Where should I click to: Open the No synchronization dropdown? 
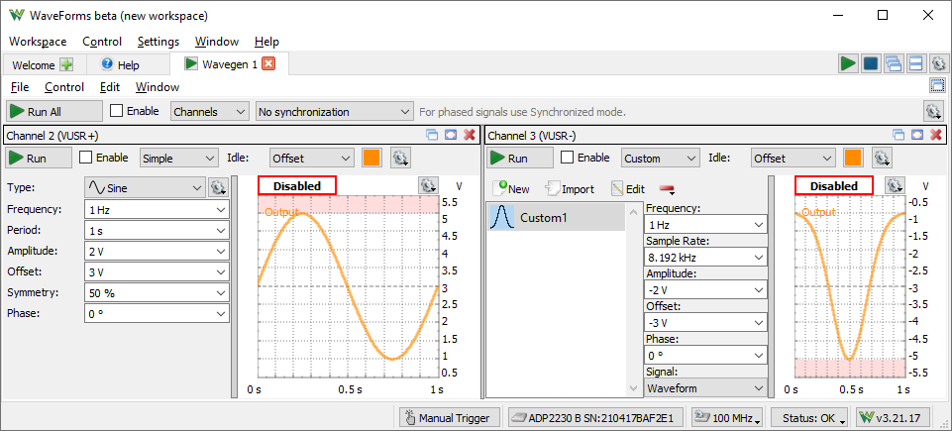pos(334,112)
